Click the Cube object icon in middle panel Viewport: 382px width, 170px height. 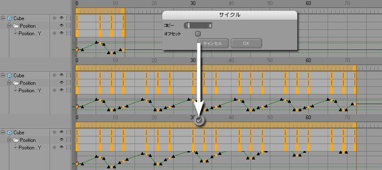pos(10,76)
